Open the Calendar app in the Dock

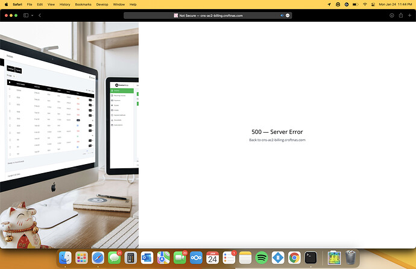(x=212, y=258)
